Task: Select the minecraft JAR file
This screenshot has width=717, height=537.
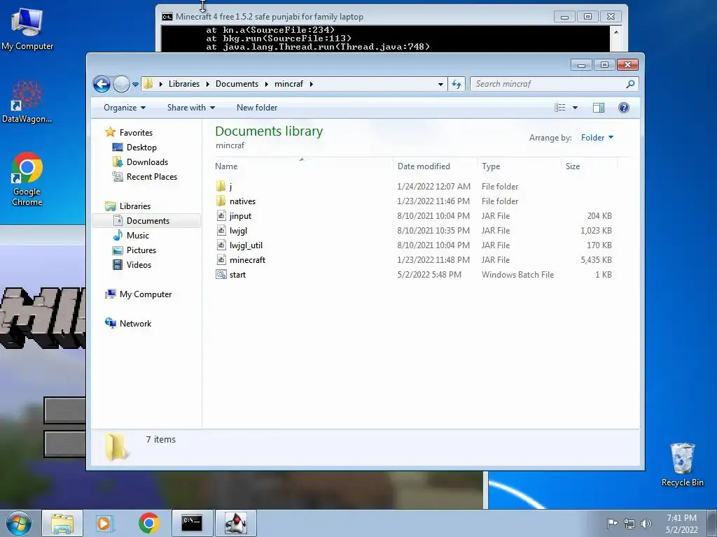Action: pyautogui.click(x=247, y=260)
